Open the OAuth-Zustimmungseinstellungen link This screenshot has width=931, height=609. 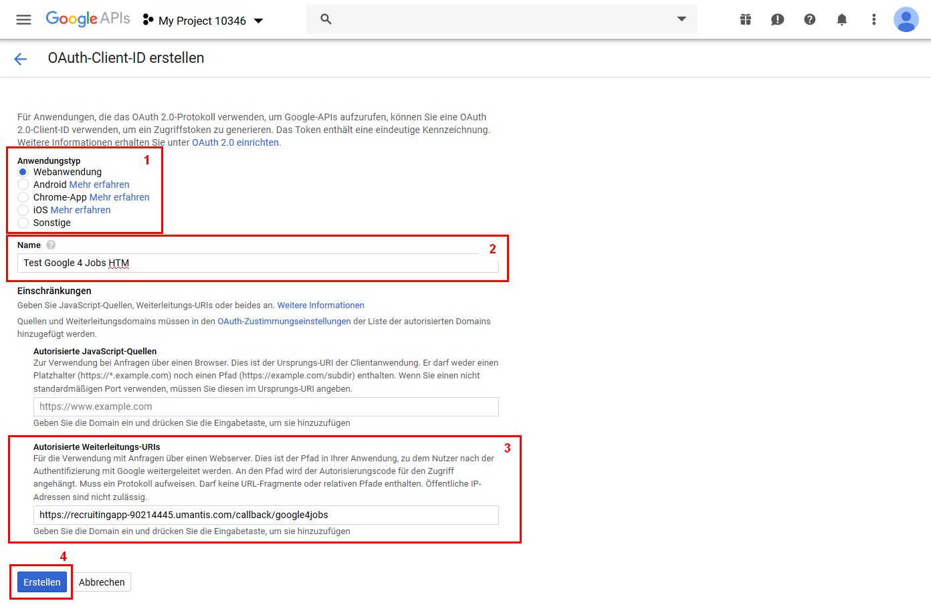point(284,322)
